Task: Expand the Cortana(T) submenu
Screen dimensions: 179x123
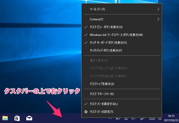Action: (122, 19)
